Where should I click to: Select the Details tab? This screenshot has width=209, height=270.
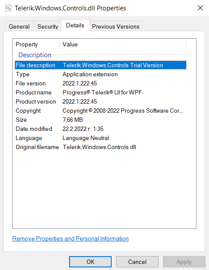[75, 26]
